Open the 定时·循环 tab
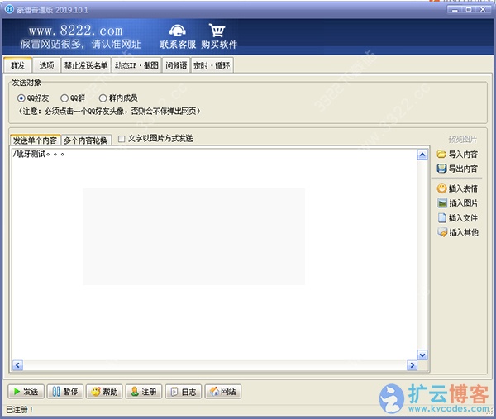The width and height of the screenshot is (496, 419). [x=212, y=65]
